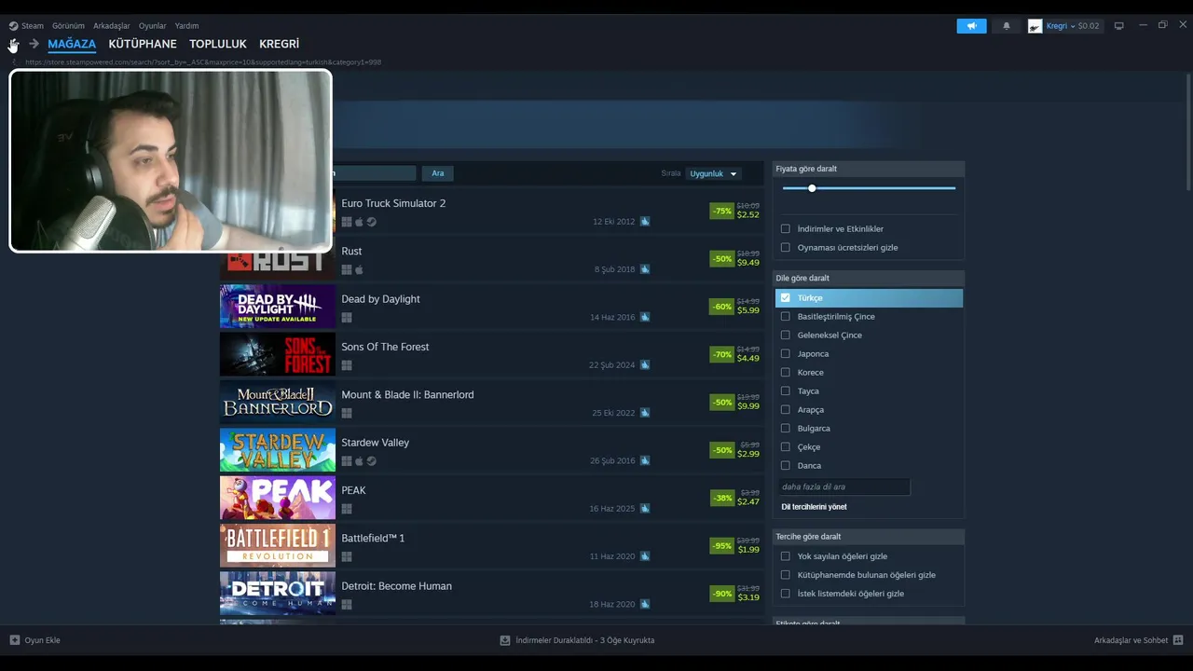Click the Oyun Ekle label
Viewport: 1193px width, 671px height.
[x=42, y=640]
